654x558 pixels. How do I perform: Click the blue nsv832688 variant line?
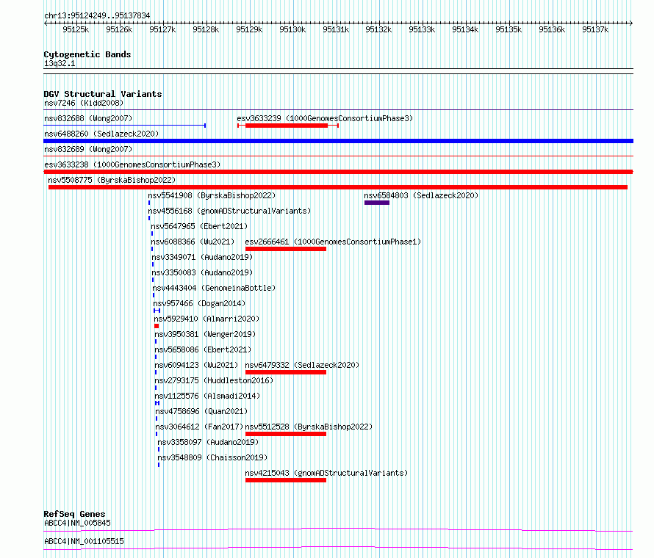point(125,125)
